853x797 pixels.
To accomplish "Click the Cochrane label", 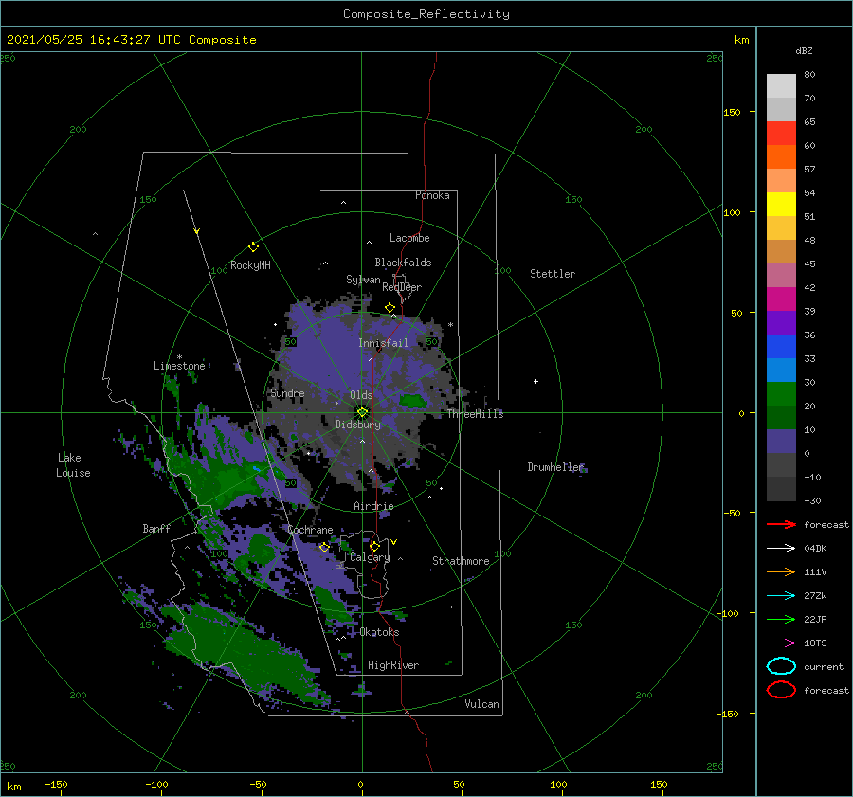I will click(310, 530).
